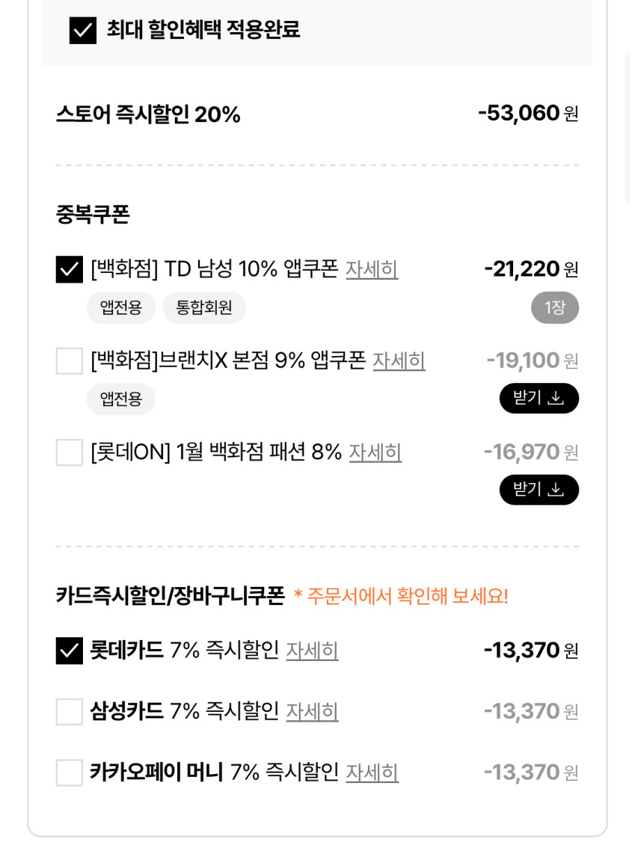Uncheck the 롯데카드 7% 즉시할인 checkbox

(x=70, y=651)
